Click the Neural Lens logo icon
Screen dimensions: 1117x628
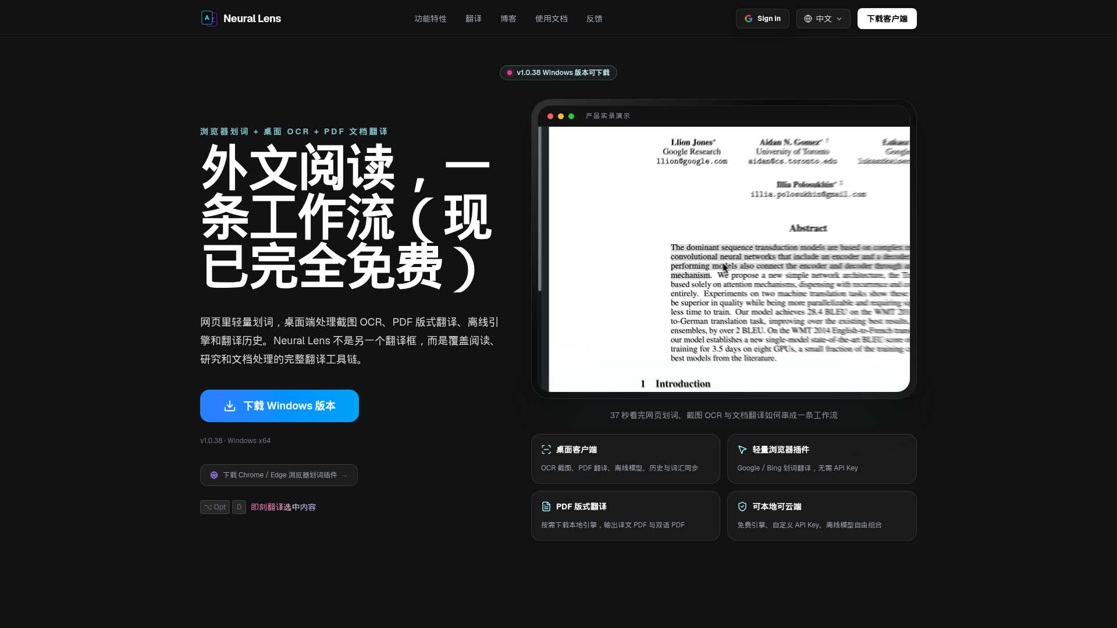pos(209,19)
